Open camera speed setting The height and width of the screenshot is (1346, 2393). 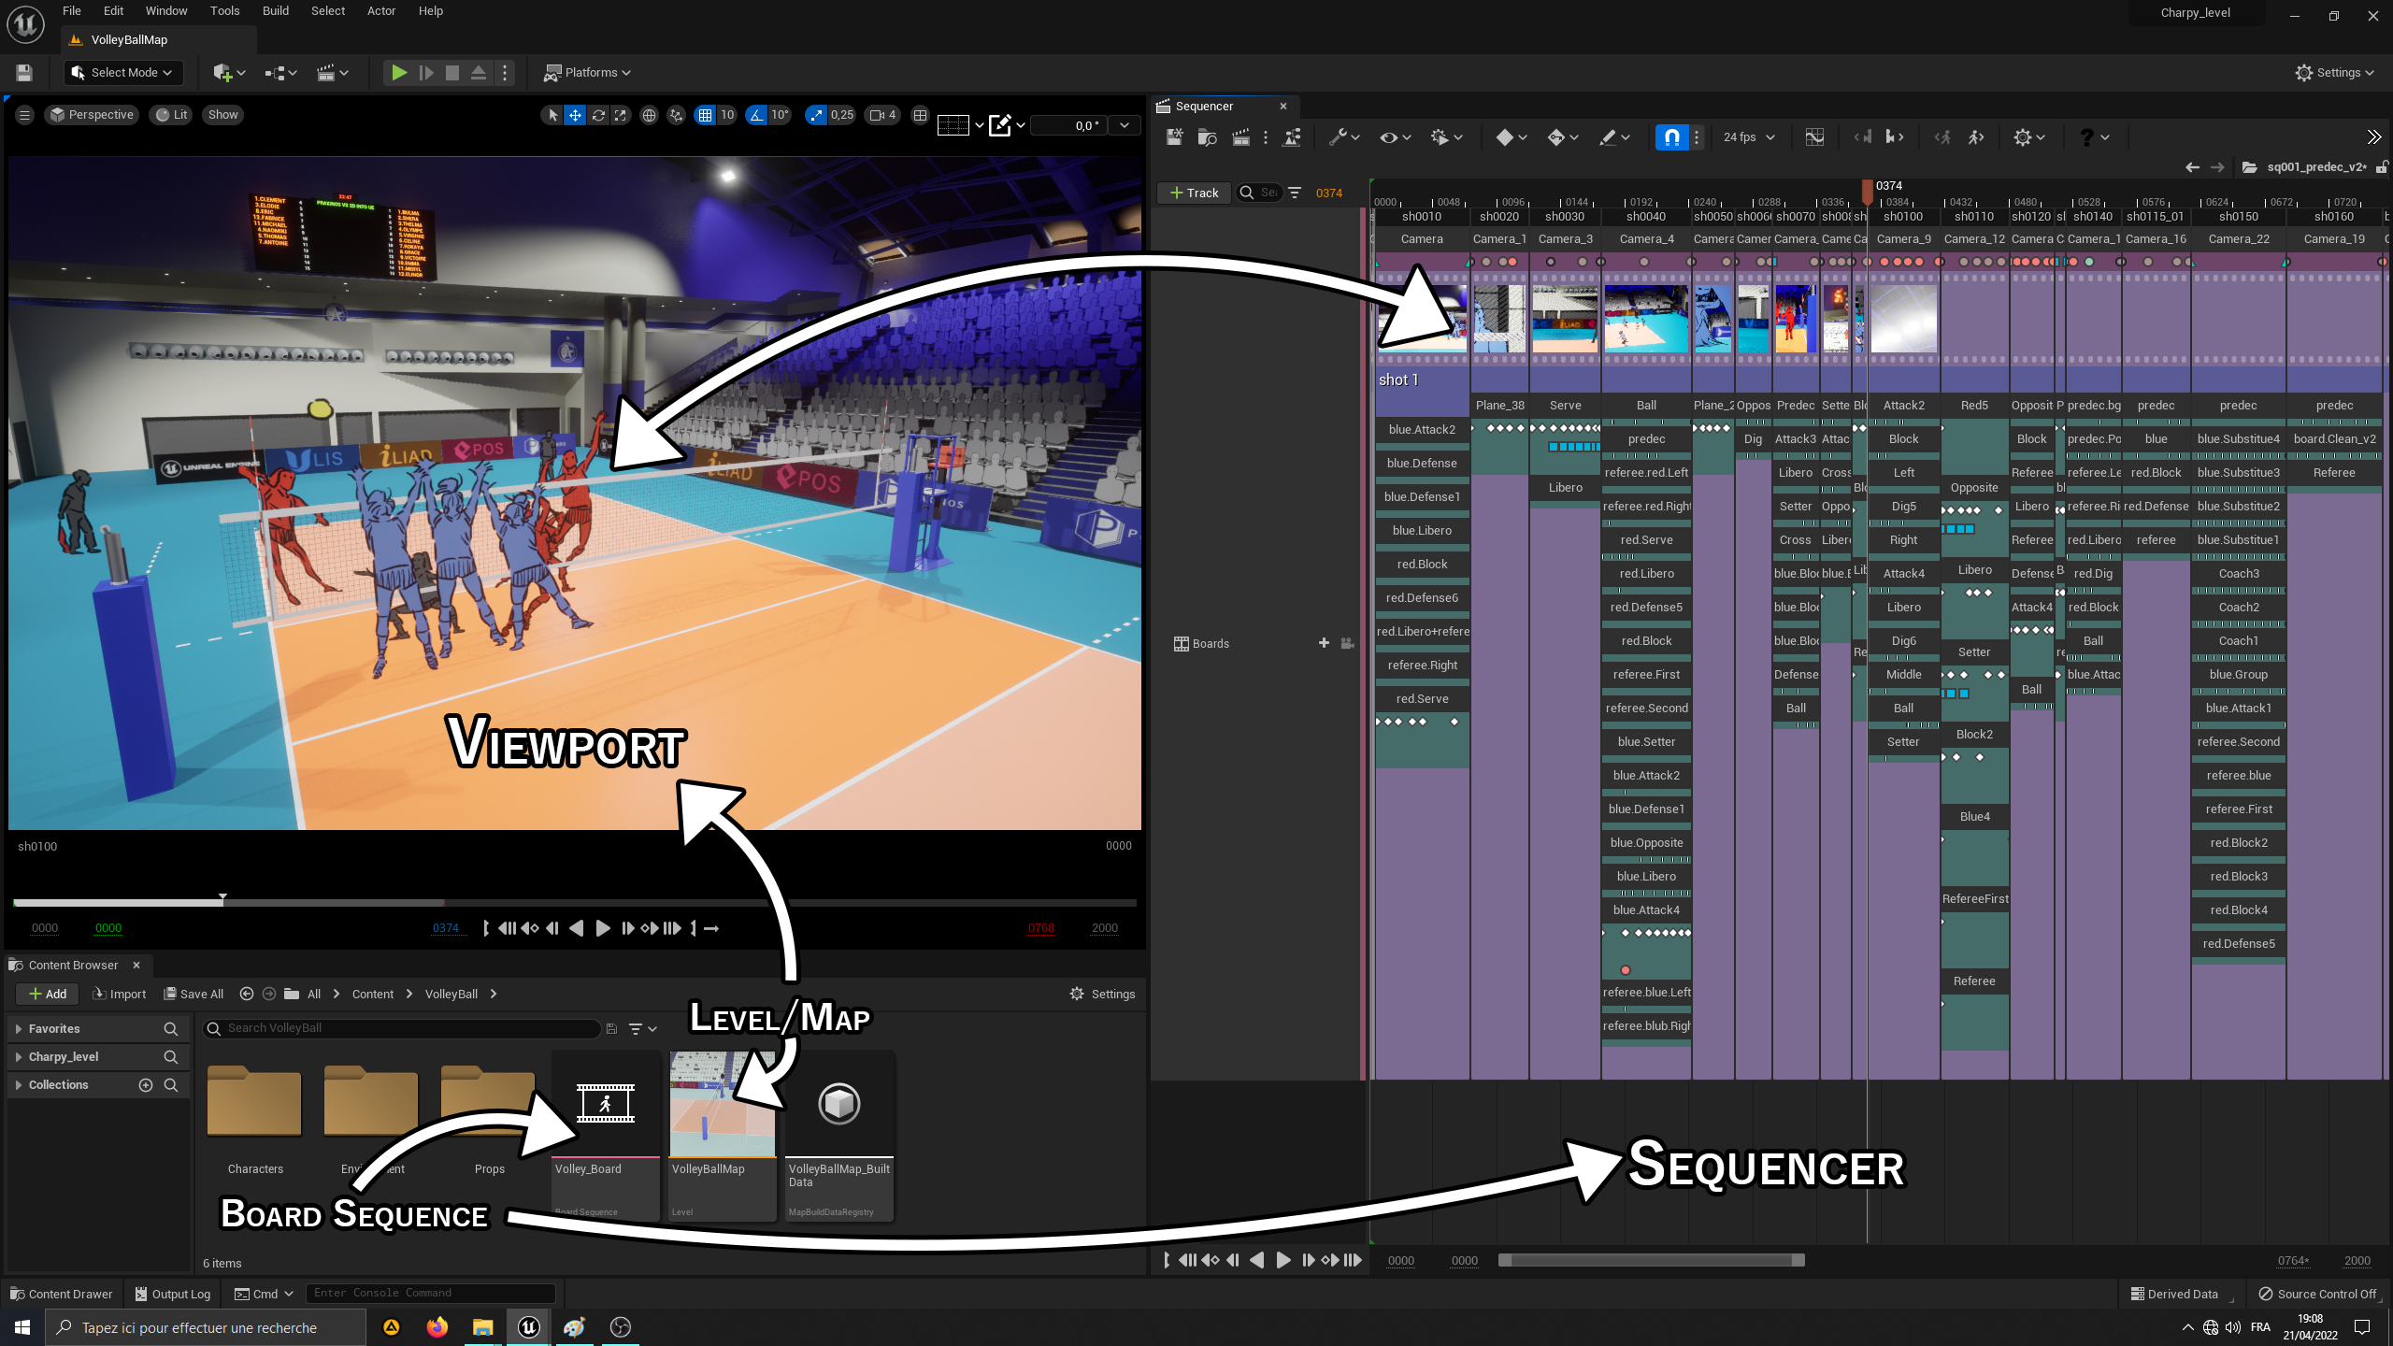coord(882,115)
